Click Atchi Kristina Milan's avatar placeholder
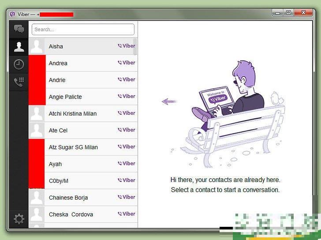The height and width of the screenshot is (240, 321). (x=37, y=114)
